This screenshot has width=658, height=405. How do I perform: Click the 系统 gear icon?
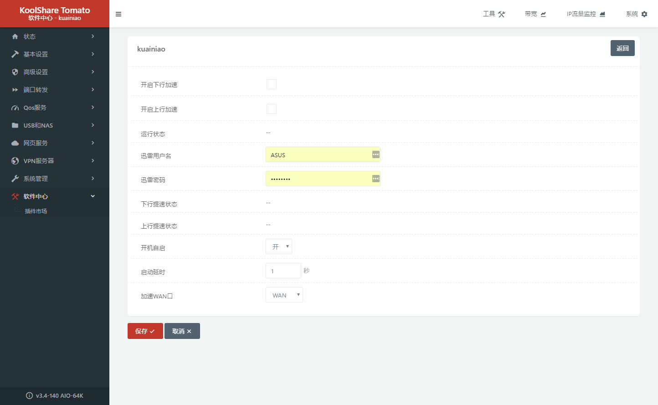pyautogui.click(x=644, y=14)
